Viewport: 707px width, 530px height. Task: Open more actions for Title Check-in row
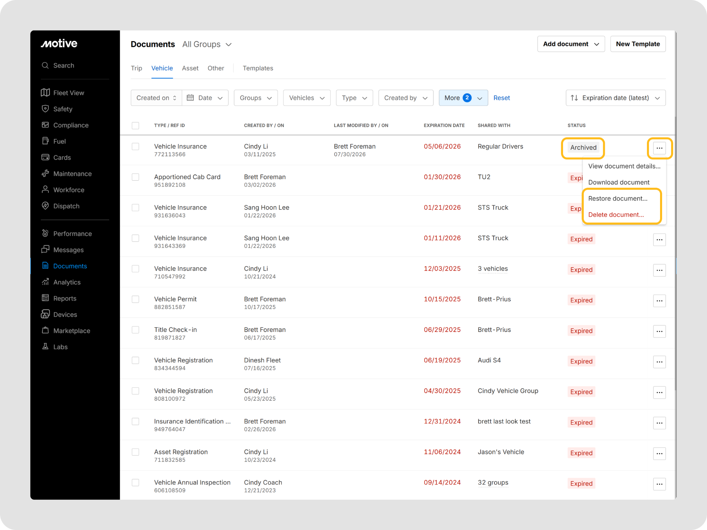659,331
